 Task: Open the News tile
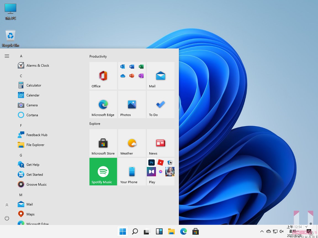[x=161, y=143]
